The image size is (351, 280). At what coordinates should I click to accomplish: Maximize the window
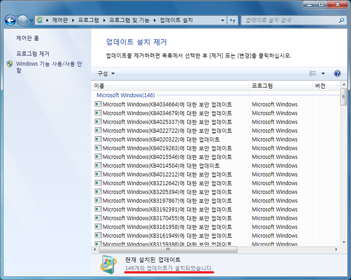pyautogui.click(x=321, y=4)
